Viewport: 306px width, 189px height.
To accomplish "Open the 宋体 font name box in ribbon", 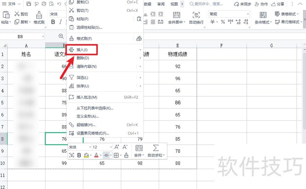I will [58, 14].
